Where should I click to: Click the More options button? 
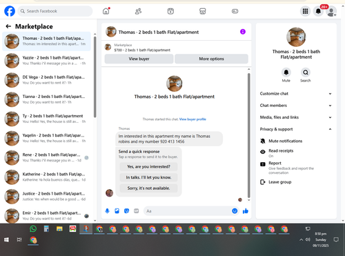(x=211, y=59)
